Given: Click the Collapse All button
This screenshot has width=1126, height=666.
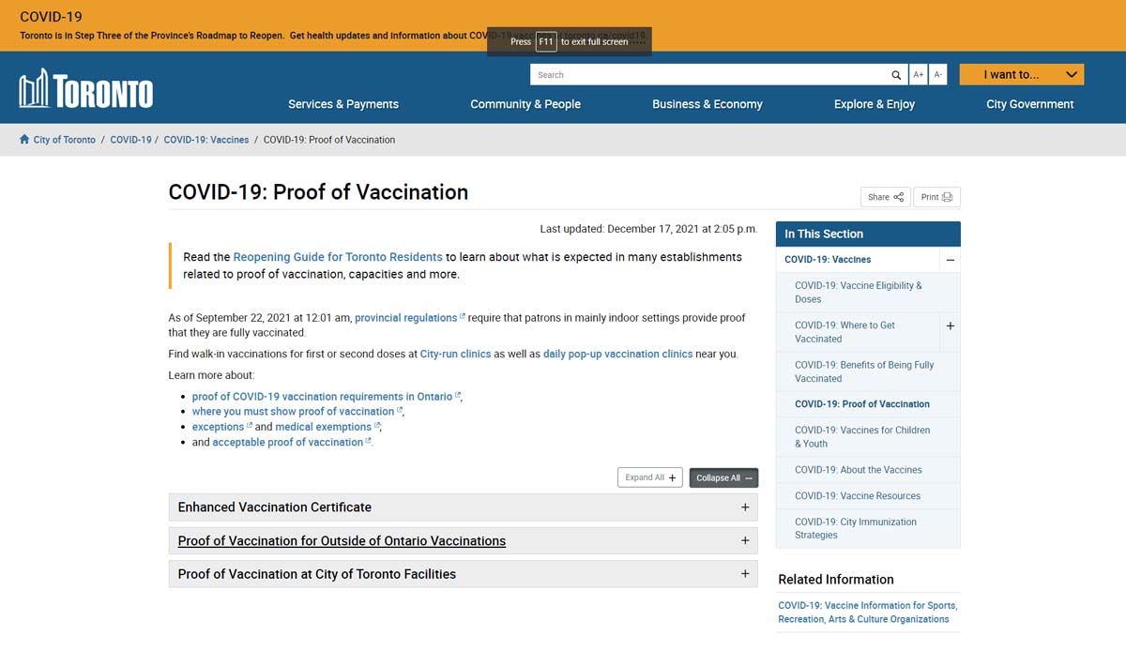Looking at the screenshot, I should coord(723,477).
